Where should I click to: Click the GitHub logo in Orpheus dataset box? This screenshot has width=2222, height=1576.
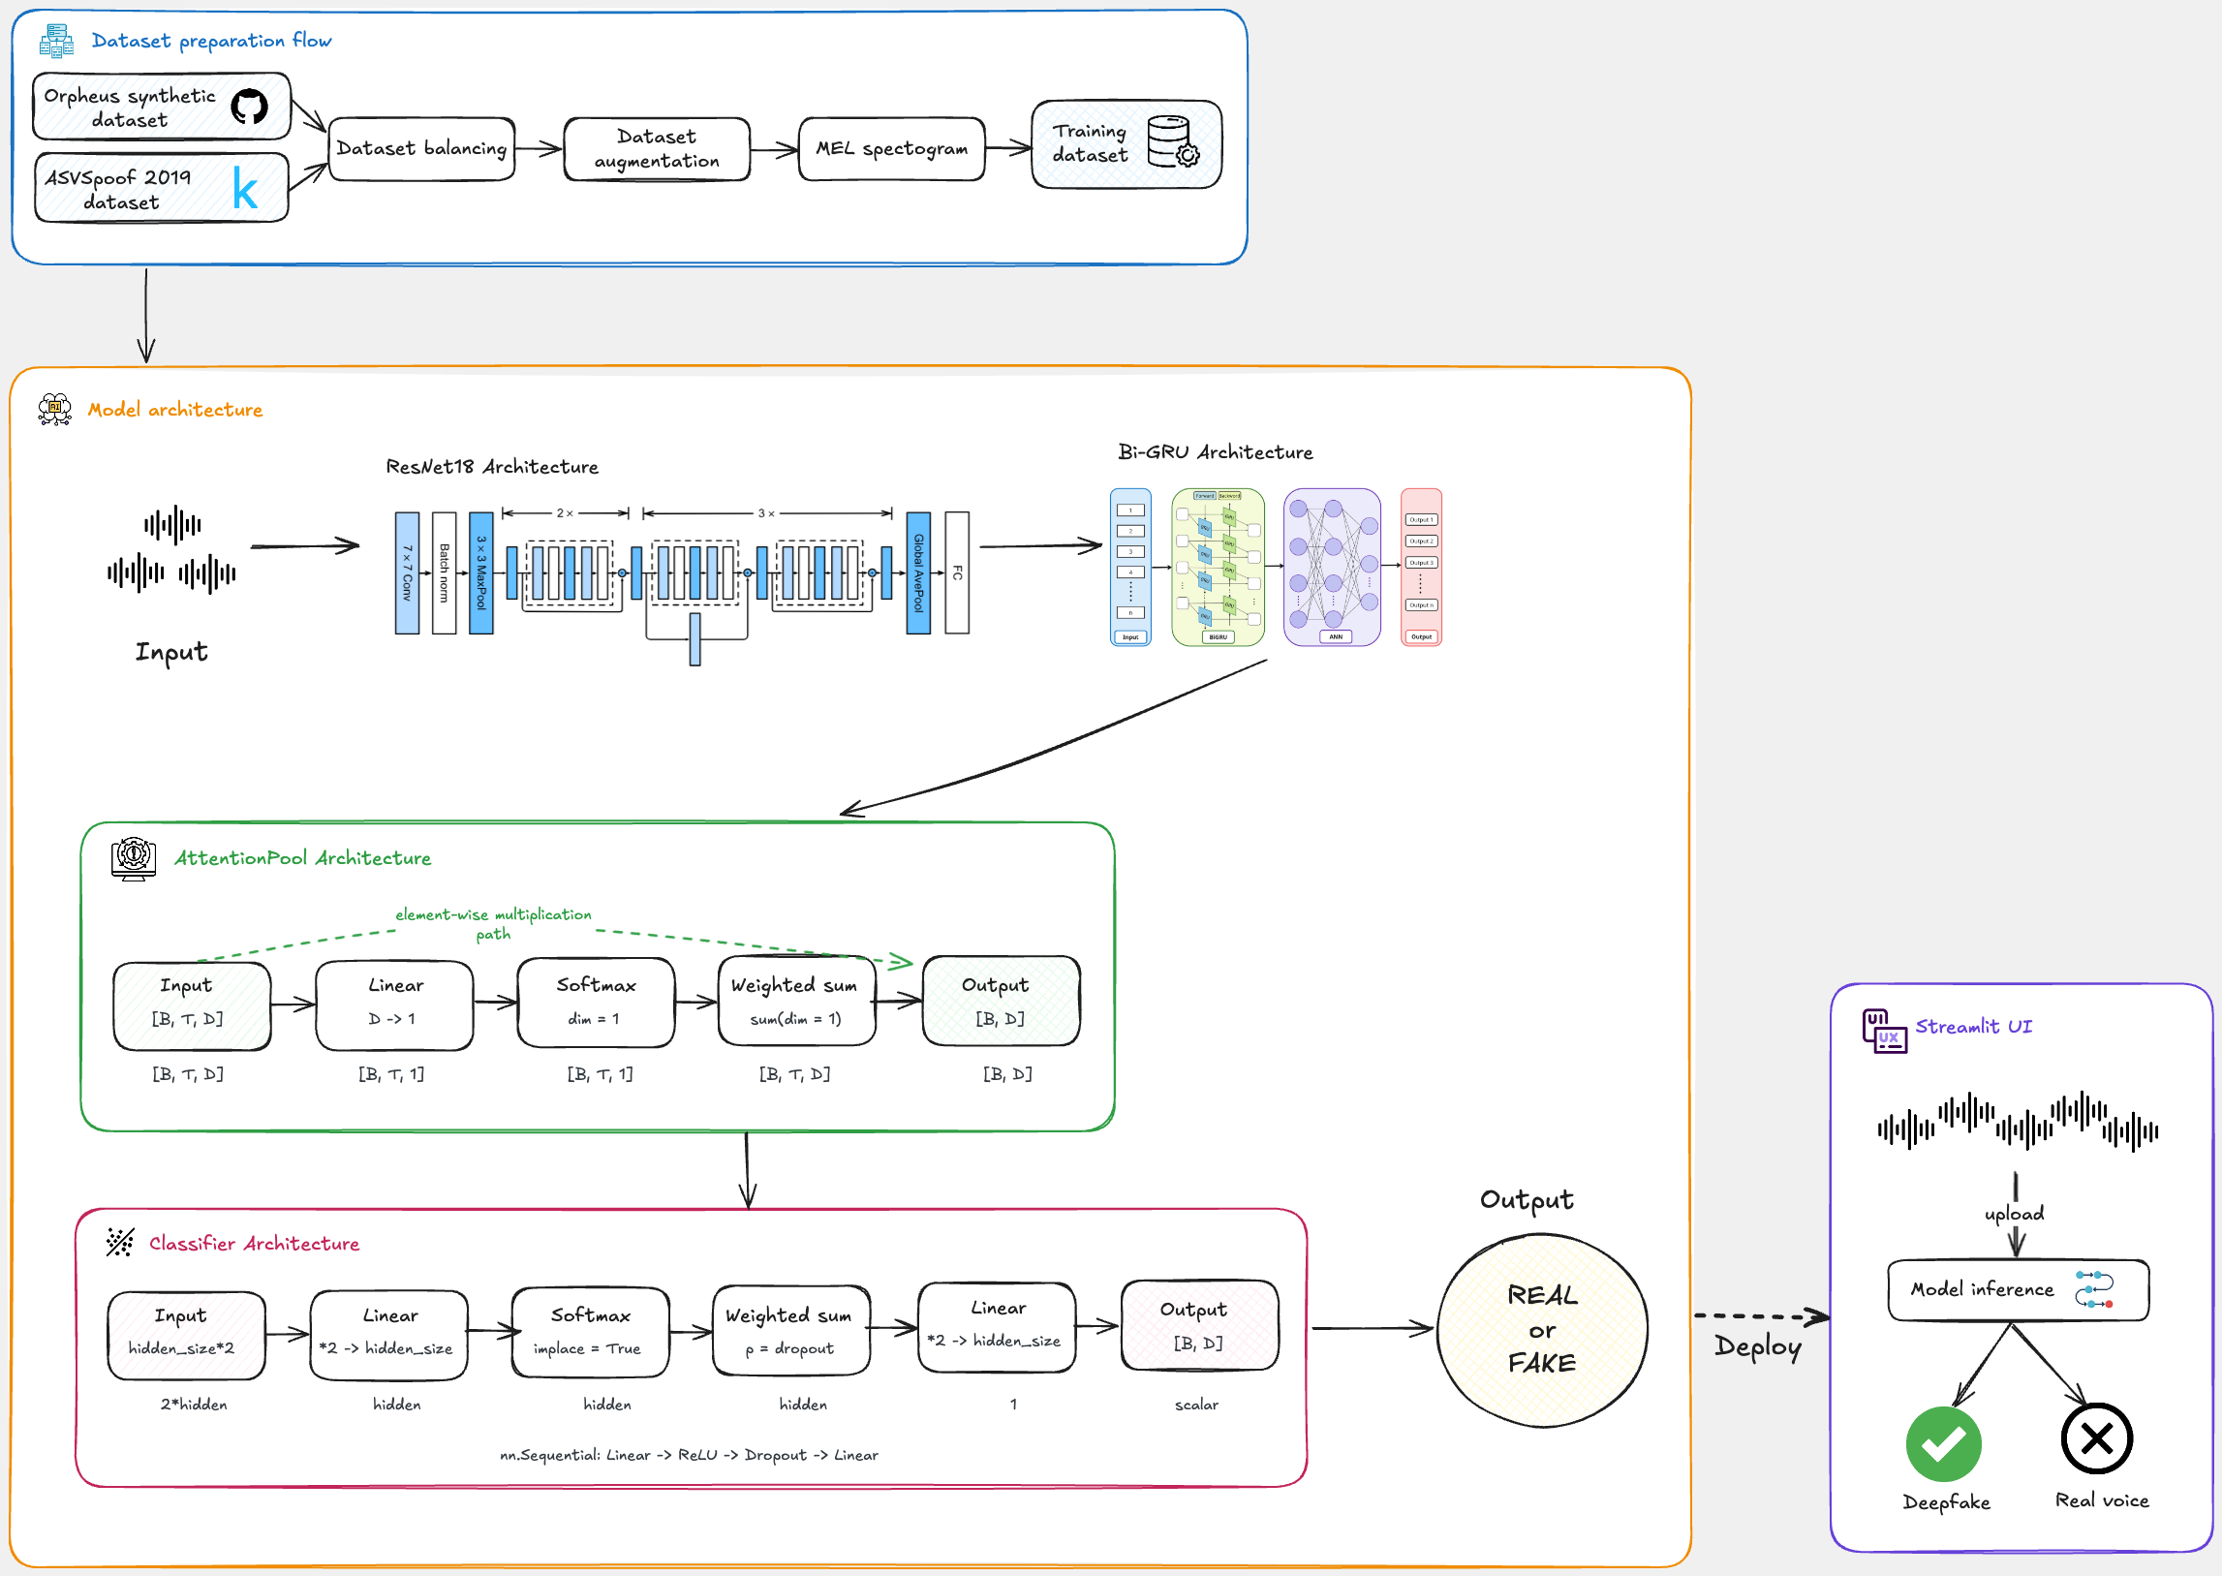click(249, 106)
